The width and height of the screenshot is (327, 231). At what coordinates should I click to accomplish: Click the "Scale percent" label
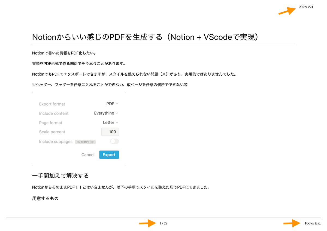pyautogui.click(x=52, y=132)
